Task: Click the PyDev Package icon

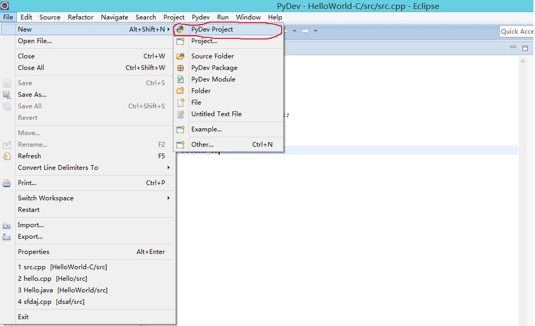Action: [x=180, y=68]
